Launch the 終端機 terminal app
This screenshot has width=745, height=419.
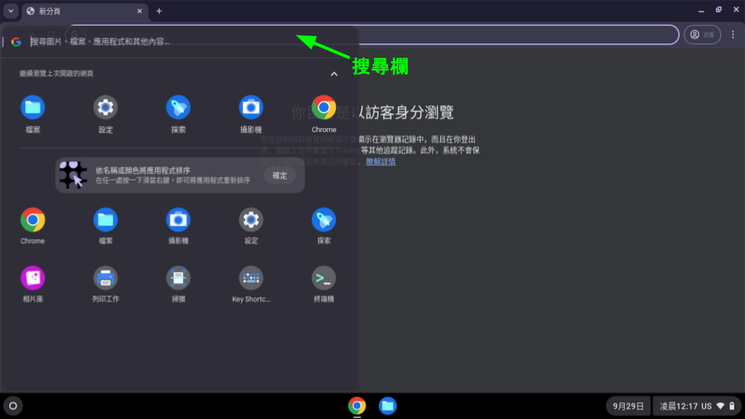[324, 278]
